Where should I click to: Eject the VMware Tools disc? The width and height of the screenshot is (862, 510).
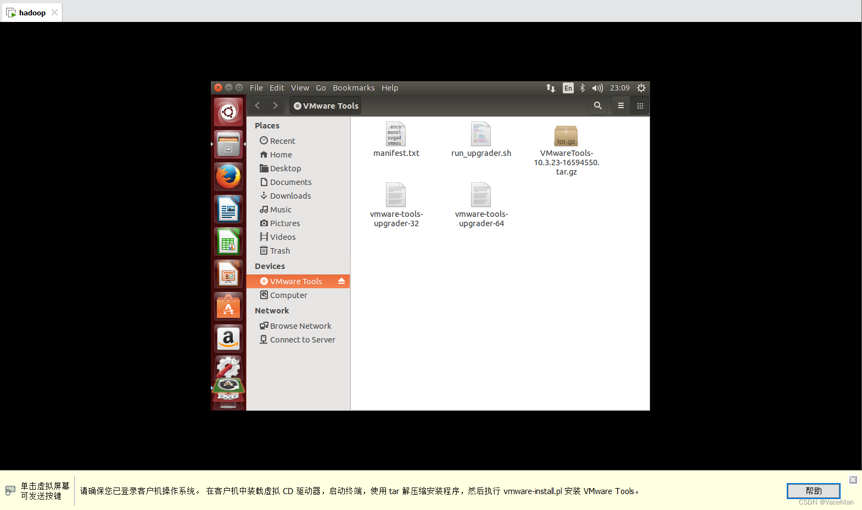tap(342, 281)
